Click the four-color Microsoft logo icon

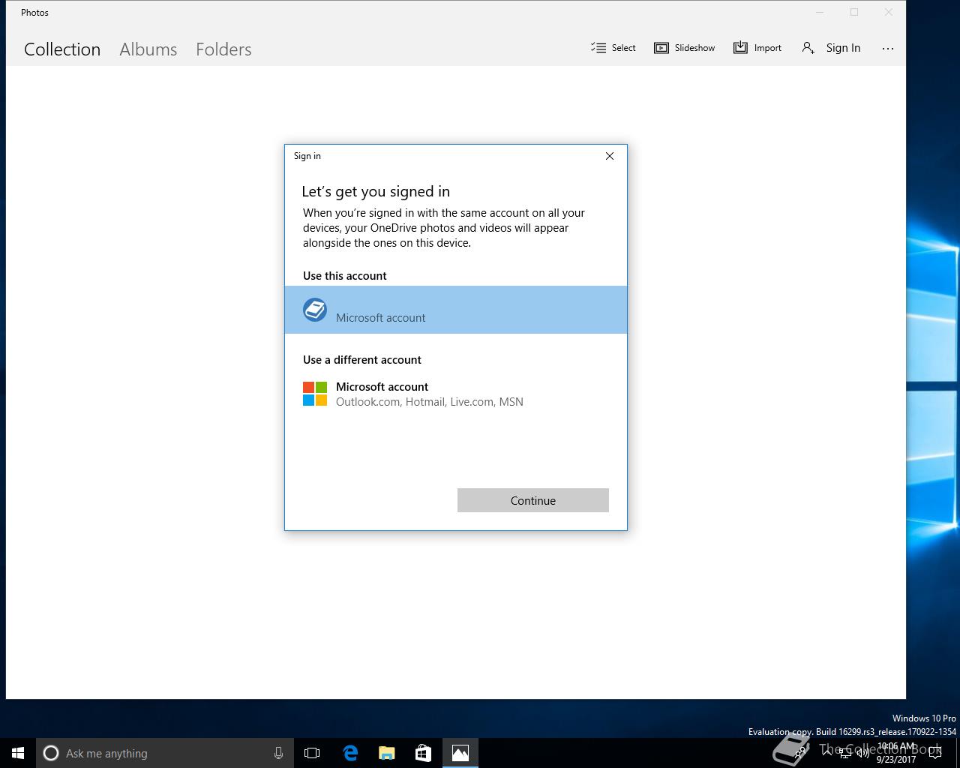point(315,394)
